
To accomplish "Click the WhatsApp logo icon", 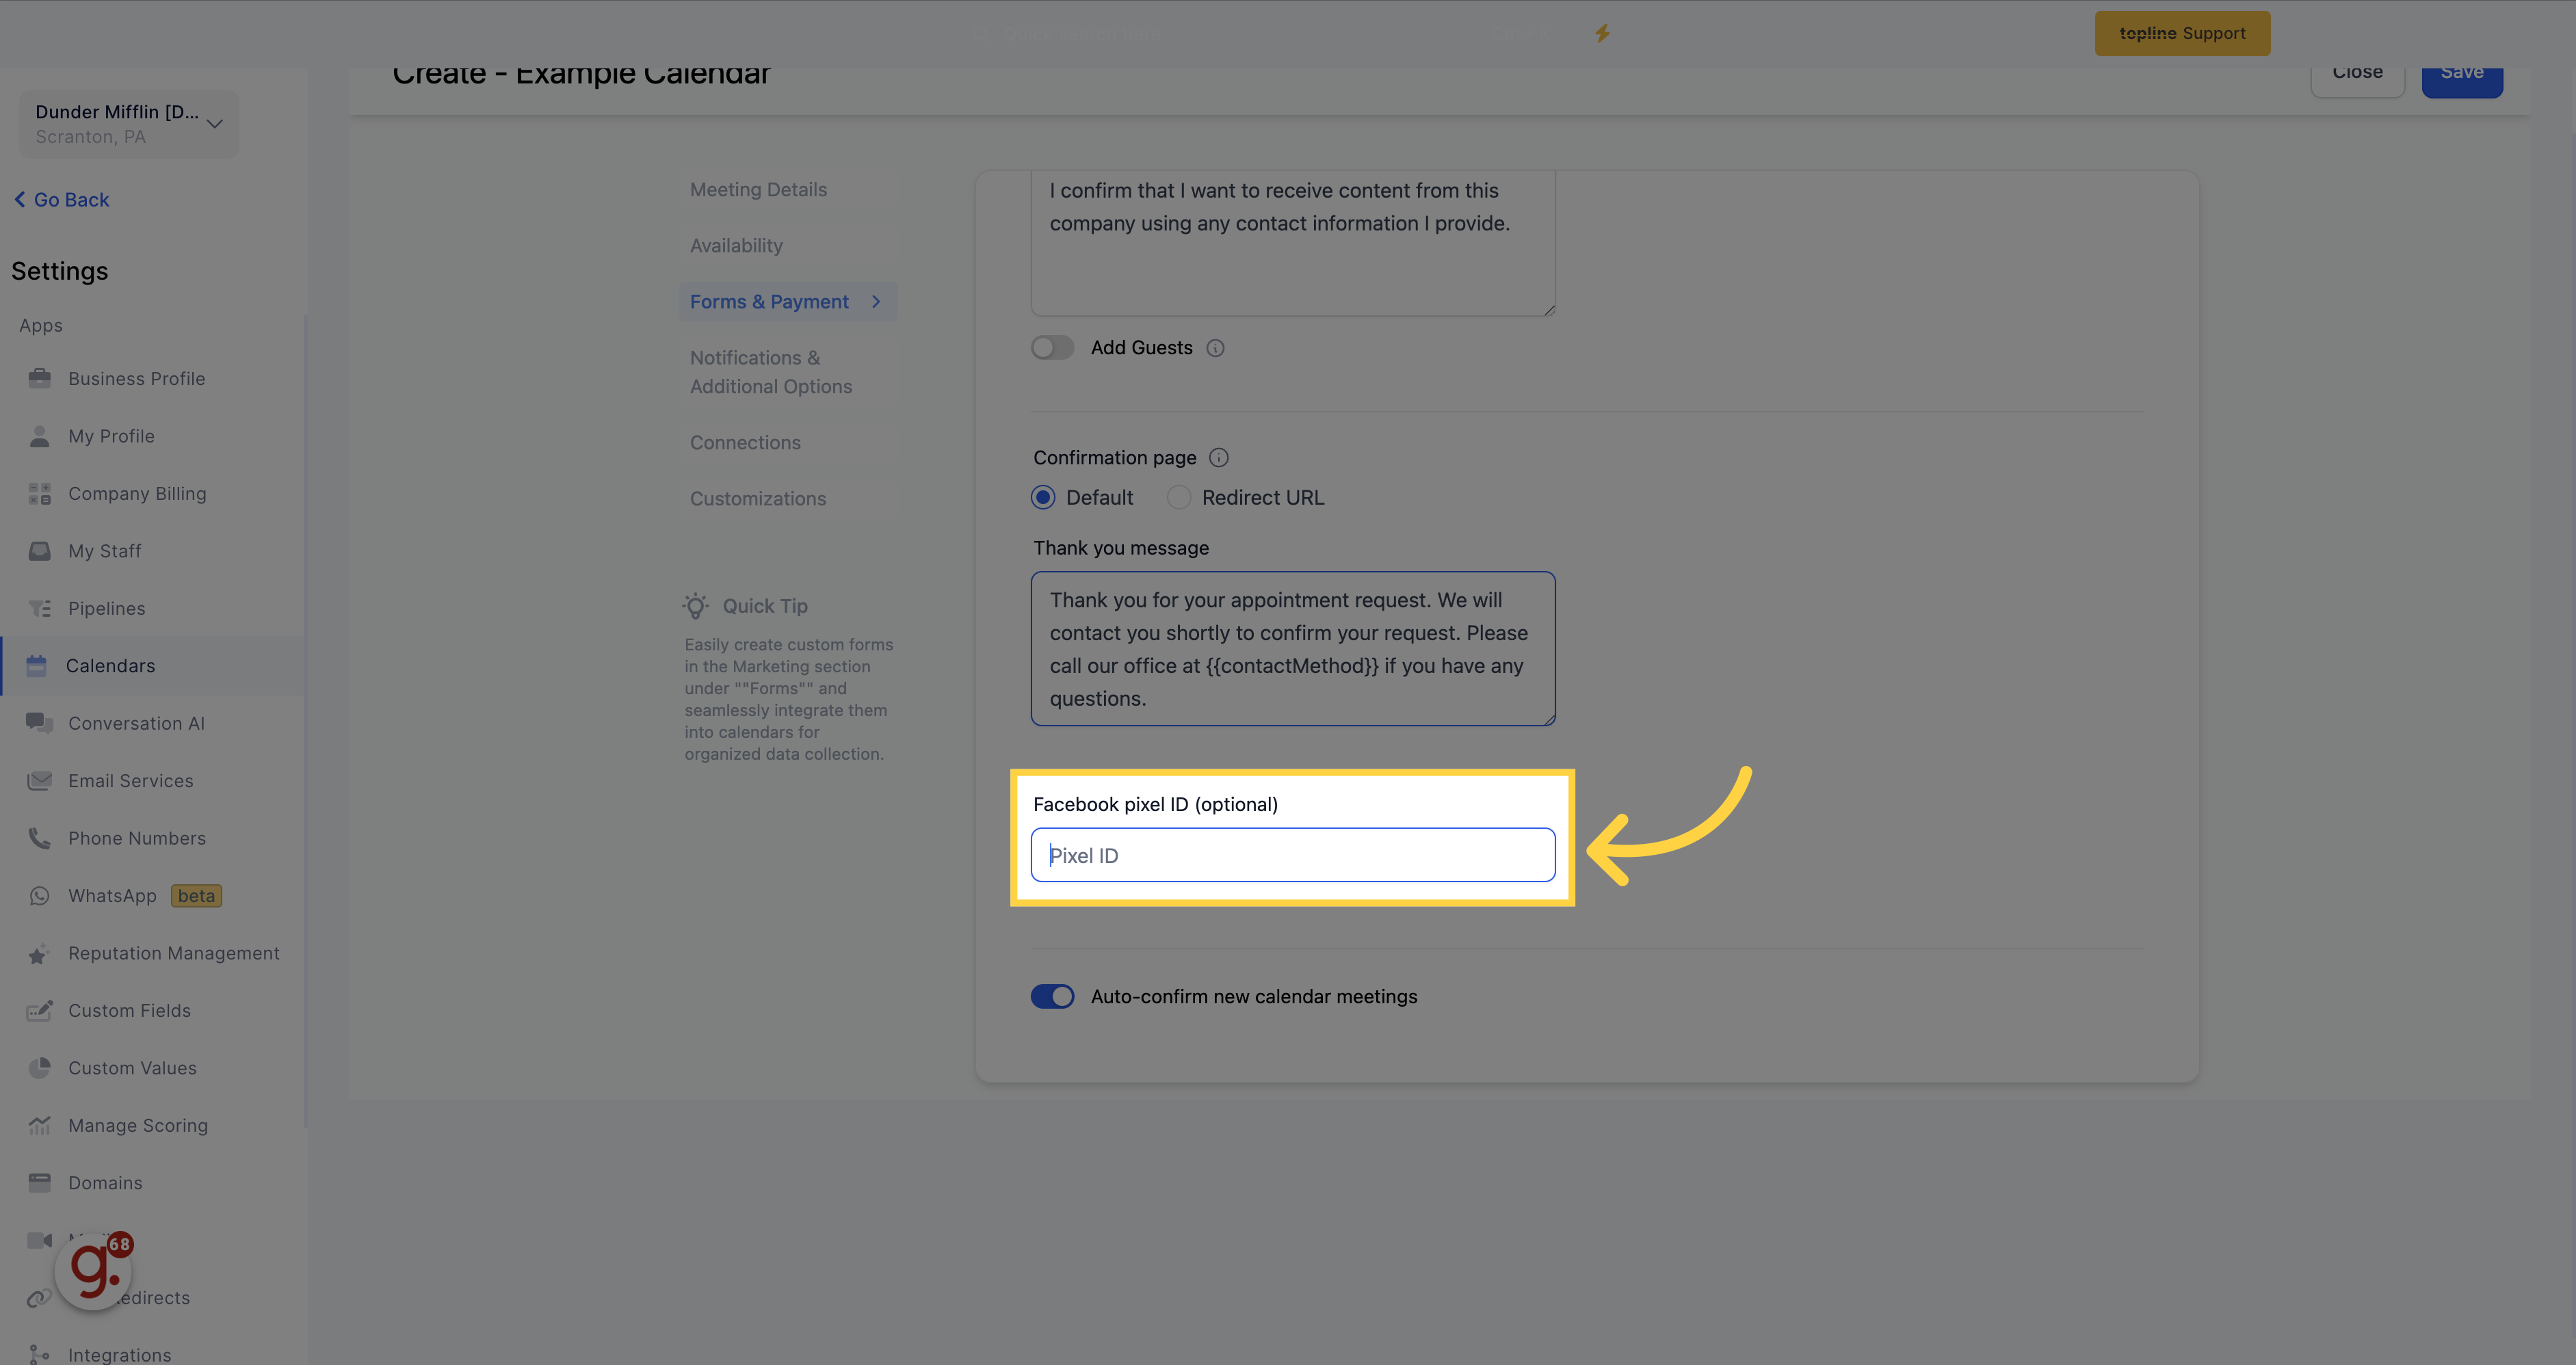I will click(x=39, y=896).
